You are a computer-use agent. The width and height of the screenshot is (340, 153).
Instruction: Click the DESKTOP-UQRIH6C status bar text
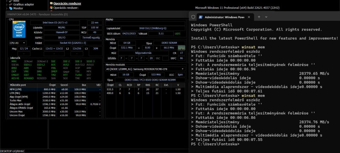(x=12, y=151)
